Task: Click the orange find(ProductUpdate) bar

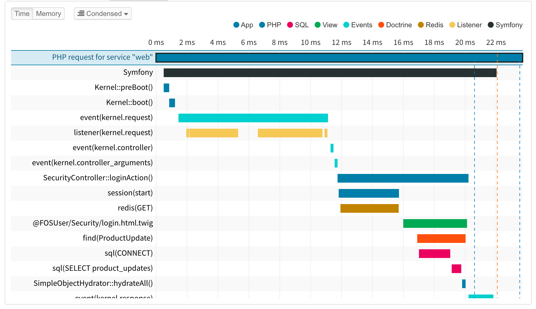Action: tap(441, 239)
